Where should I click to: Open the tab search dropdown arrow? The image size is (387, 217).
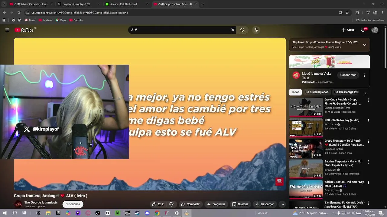[4, 4]
